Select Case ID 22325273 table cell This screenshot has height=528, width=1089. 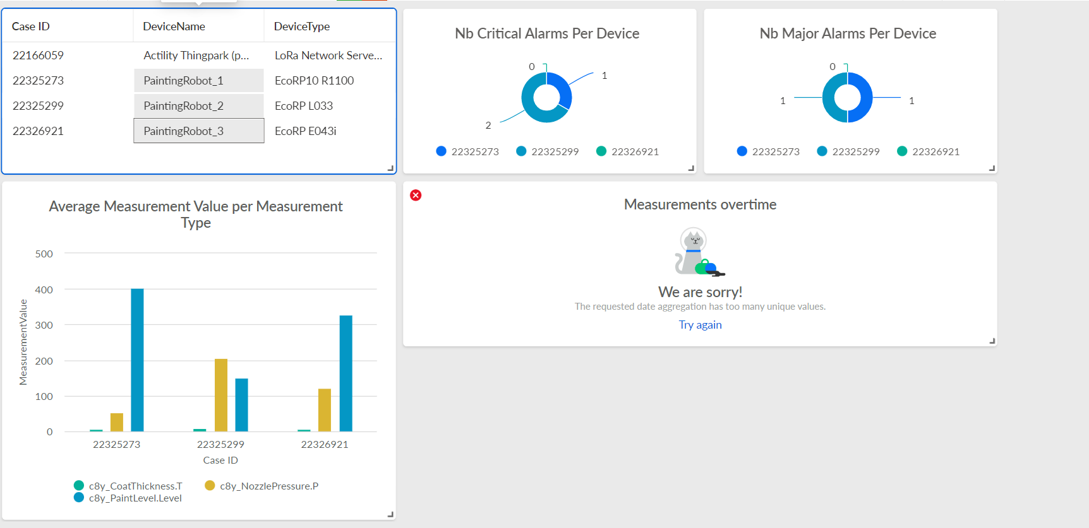click(68, 81)
